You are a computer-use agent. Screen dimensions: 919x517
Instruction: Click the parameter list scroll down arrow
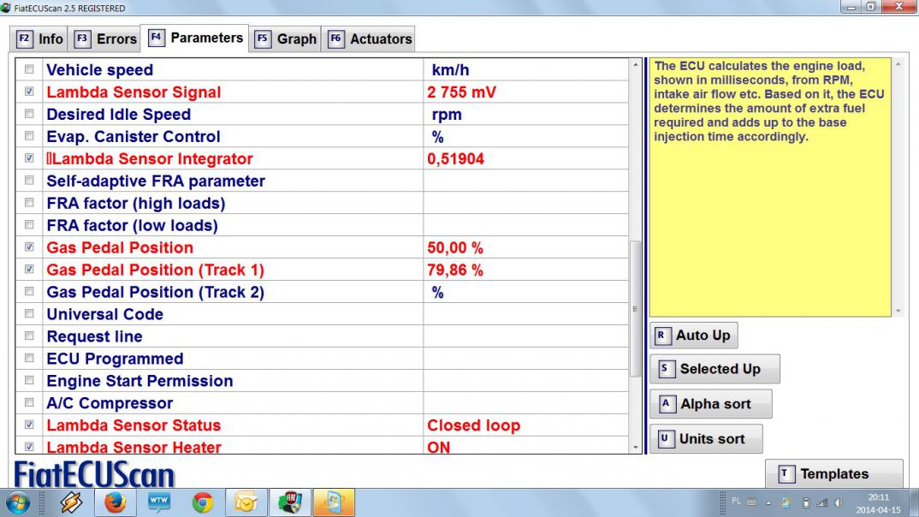pyautogui.click(x=635, y=447)
